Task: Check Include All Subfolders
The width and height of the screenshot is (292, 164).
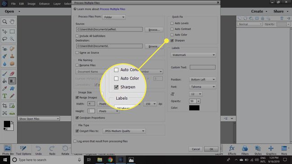Action: pos(77,36)
